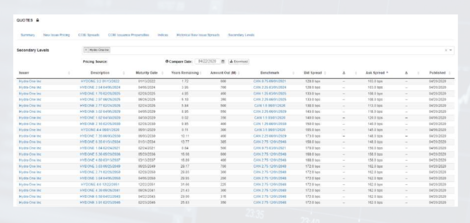Open benchmark CAN 0.75 09/01/2021 link

coord(270,81)
